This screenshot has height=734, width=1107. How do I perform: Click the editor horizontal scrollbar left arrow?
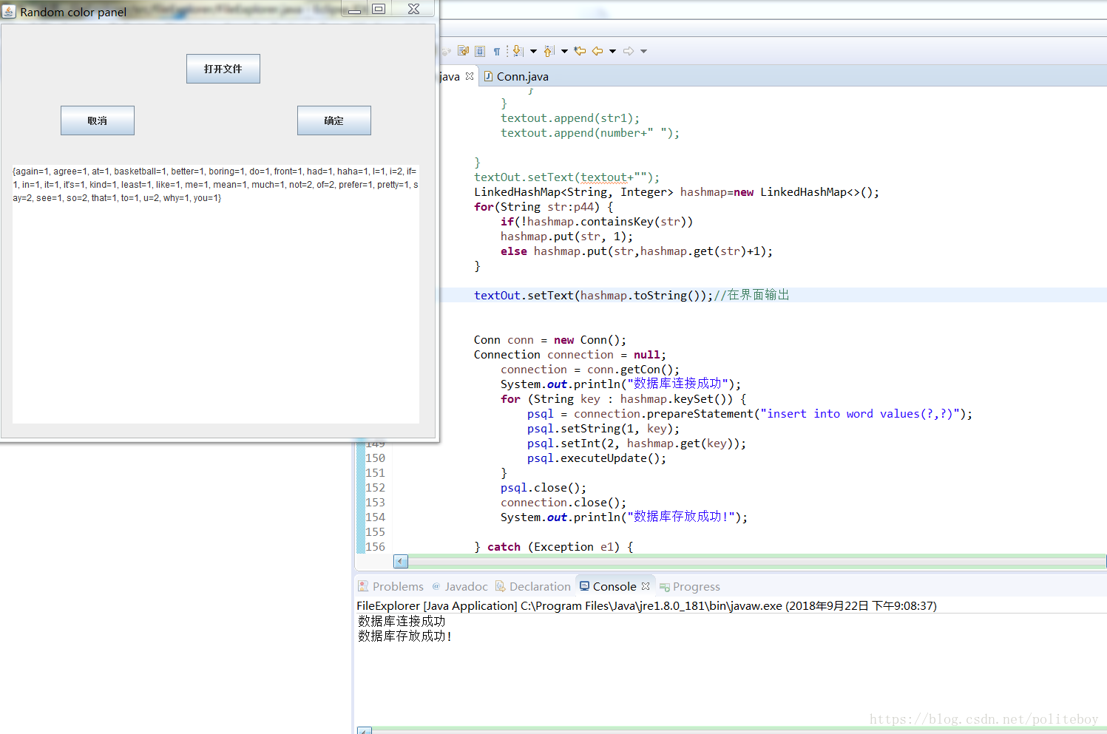(x=401, y=561)
